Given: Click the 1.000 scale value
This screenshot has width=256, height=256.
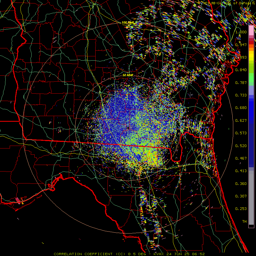Looking at the screenshot, I should pyautogui.click(x=241, y=32).
